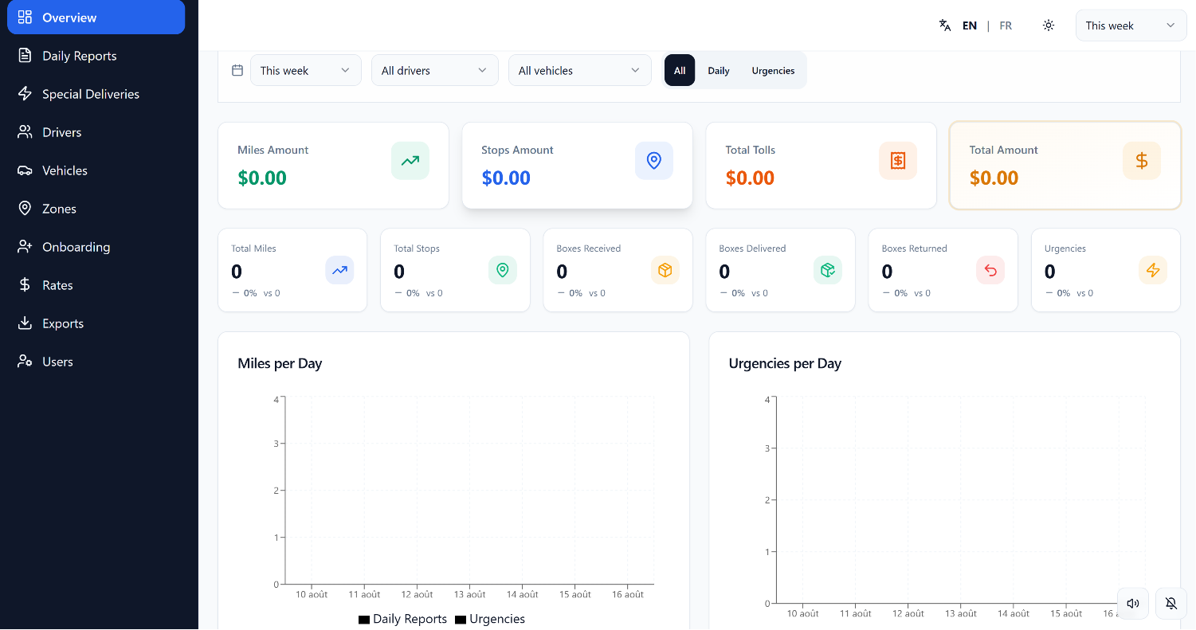1196x630 pixels.
Task: Open the header This week dropdown
Action: click(1130, 25)
